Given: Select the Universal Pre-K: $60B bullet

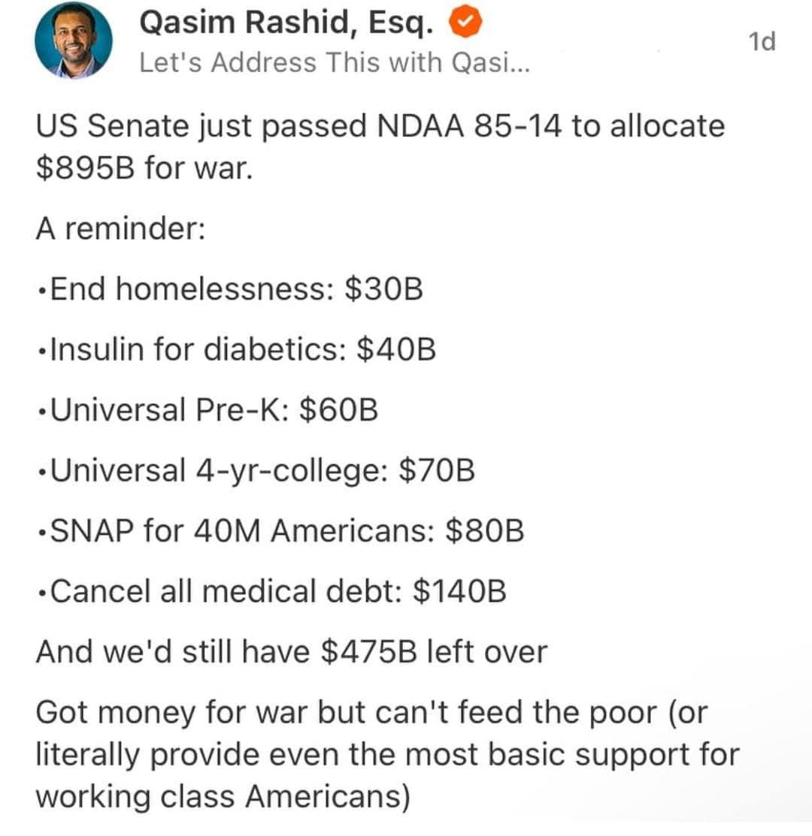Looking at the screenshot, I should tap(208, 410).
